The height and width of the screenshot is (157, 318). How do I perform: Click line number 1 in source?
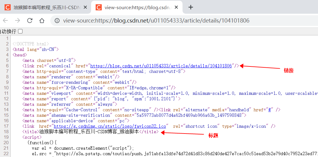point(8,38)
